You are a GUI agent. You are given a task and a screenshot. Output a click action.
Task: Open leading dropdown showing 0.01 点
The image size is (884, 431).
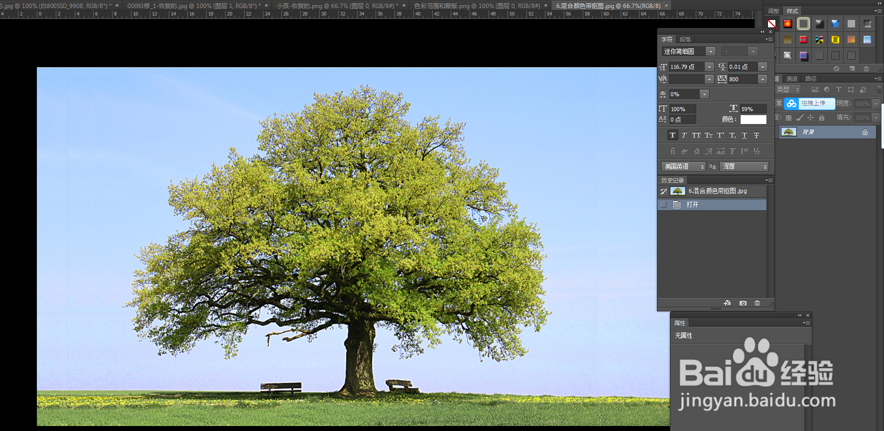(x=762, y=67)
